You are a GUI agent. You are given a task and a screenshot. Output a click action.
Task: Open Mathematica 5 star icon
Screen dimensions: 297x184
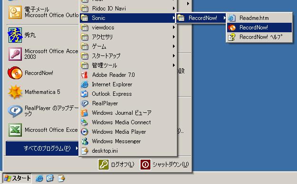pyautogui.click(x=15, y=92)
